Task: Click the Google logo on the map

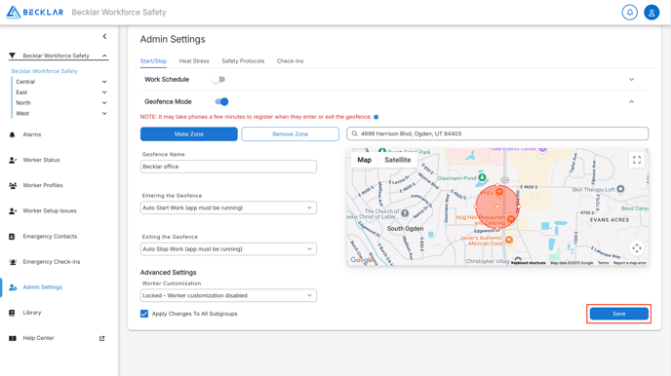Action: pos(361,259)
